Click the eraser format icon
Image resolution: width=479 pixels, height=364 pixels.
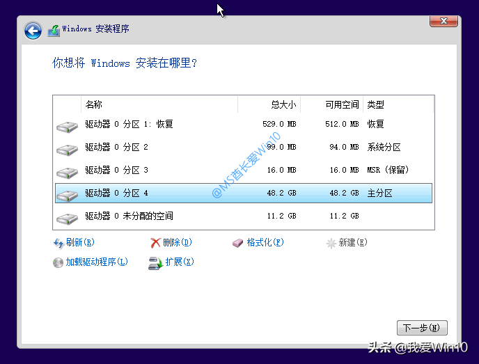click(x=237, y=243)
